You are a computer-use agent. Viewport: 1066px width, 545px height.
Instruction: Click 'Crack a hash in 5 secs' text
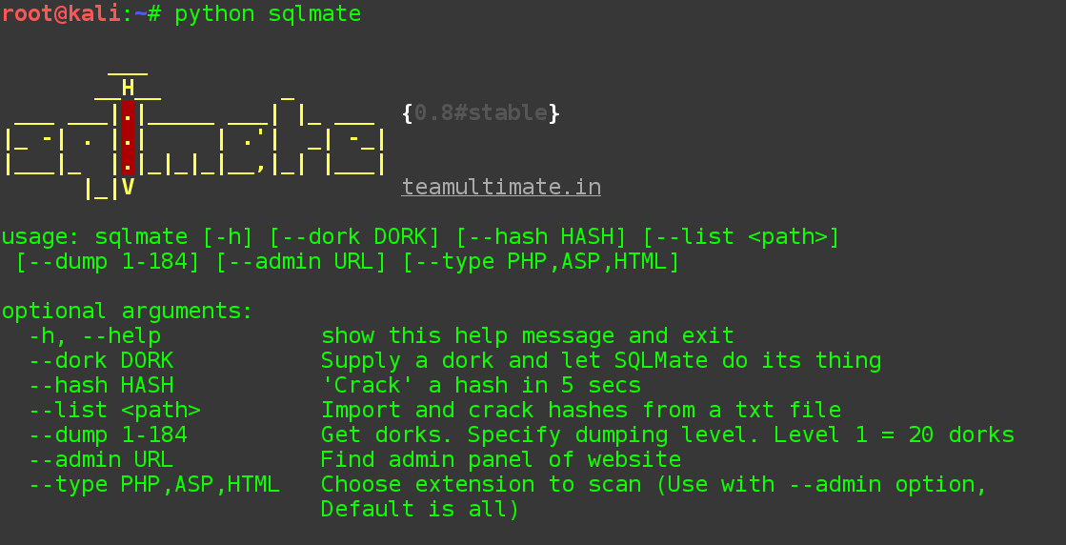point(481,385)
